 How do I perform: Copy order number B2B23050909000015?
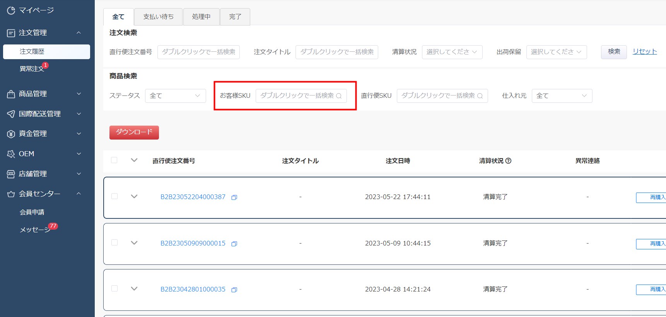click(x=234, y=244)
